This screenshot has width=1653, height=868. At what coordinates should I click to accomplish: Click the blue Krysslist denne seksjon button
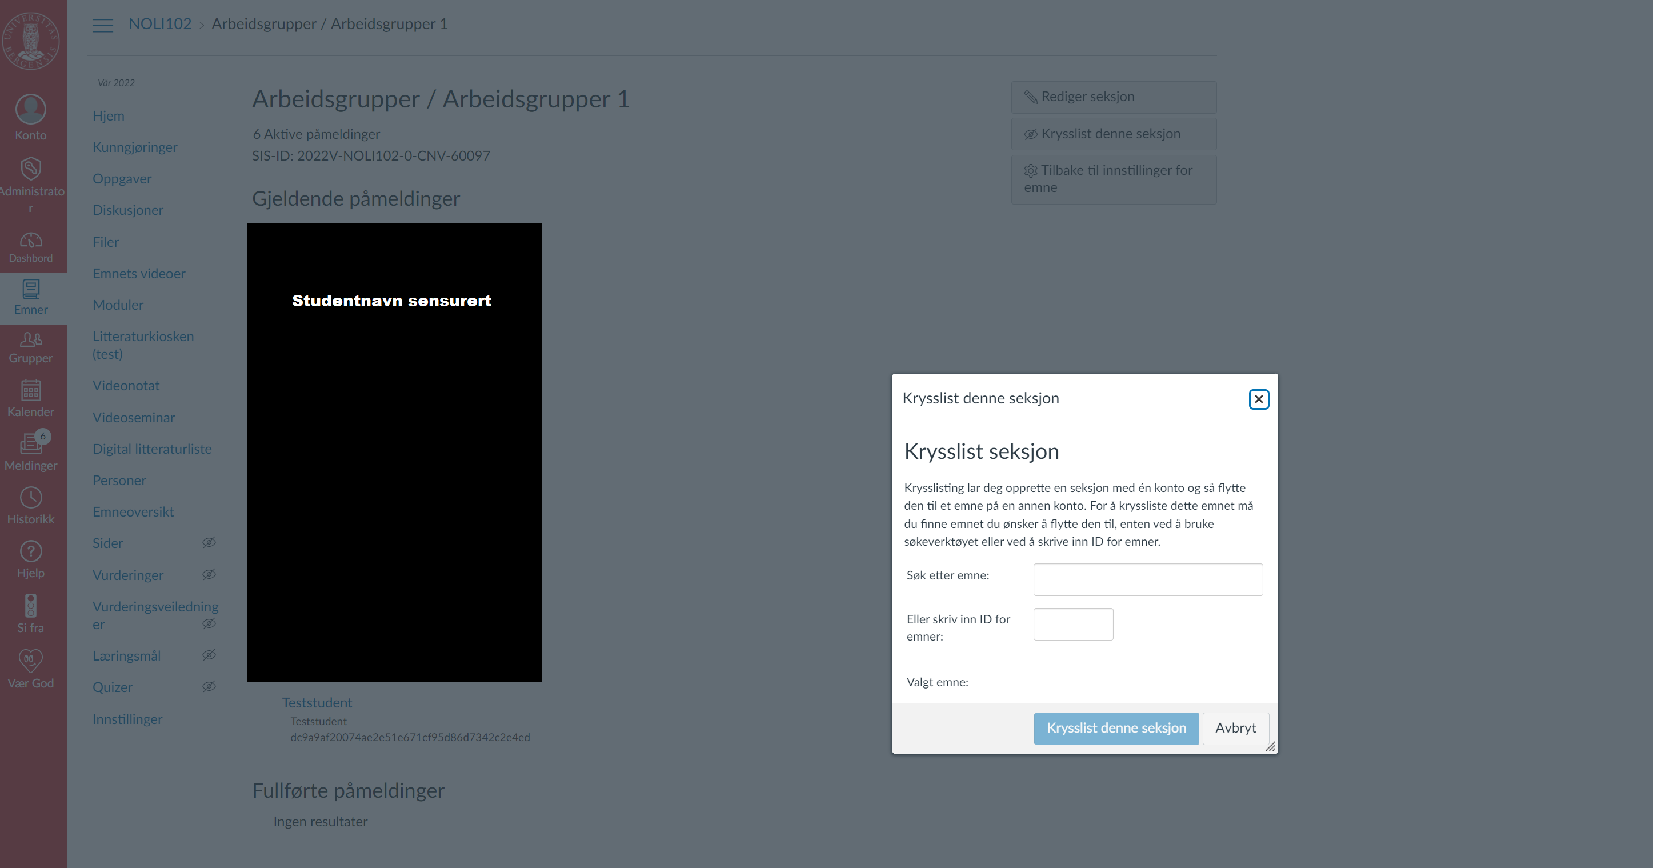[x=1116, y=728]
